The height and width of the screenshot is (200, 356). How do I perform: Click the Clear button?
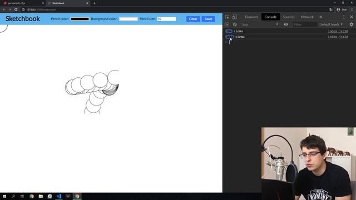pyautogui.click(x=193, y=19)
